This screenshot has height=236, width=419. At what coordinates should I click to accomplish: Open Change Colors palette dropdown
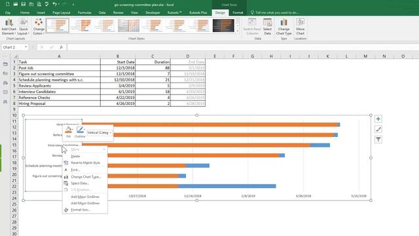(x=39, y=27)
